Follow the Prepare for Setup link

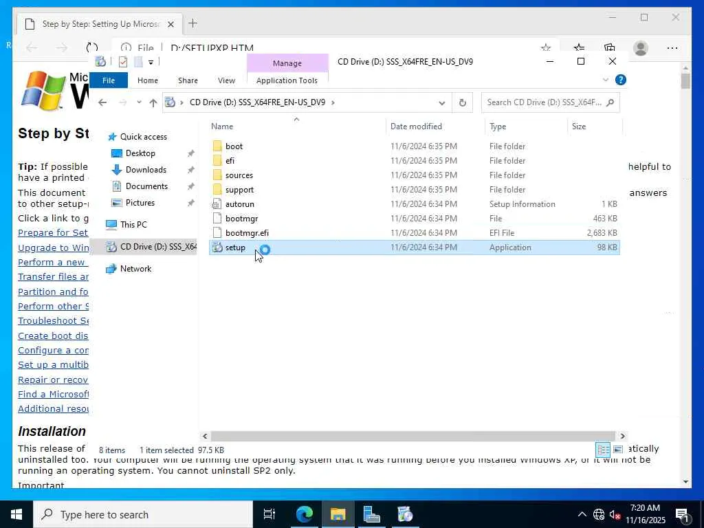pyautogui.click(x=53, y=232)
